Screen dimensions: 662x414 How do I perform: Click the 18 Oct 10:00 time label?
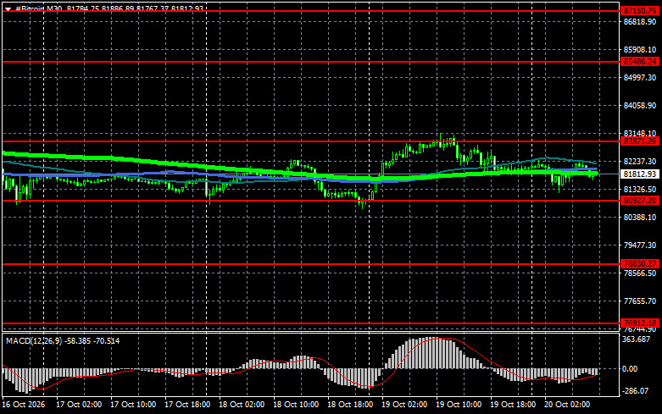pos(296,405)
